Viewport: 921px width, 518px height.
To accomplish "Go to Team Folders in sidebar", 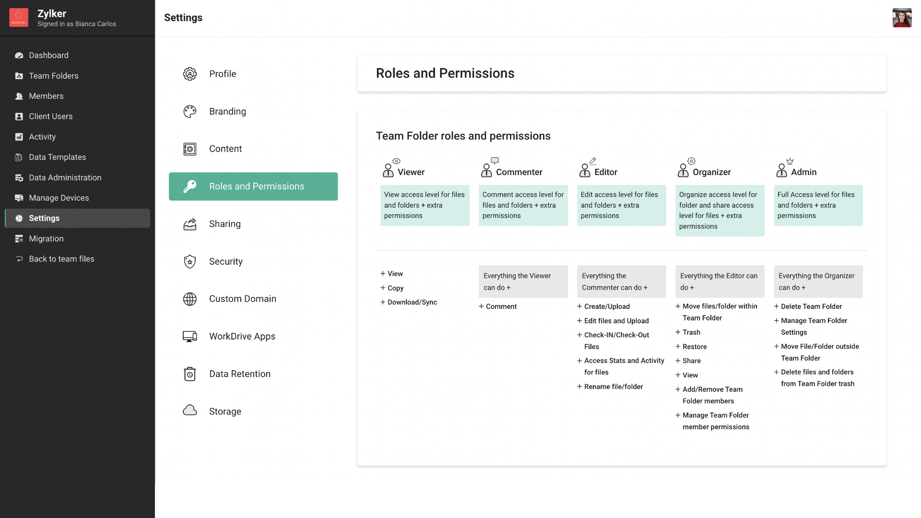I will [53, 76].
